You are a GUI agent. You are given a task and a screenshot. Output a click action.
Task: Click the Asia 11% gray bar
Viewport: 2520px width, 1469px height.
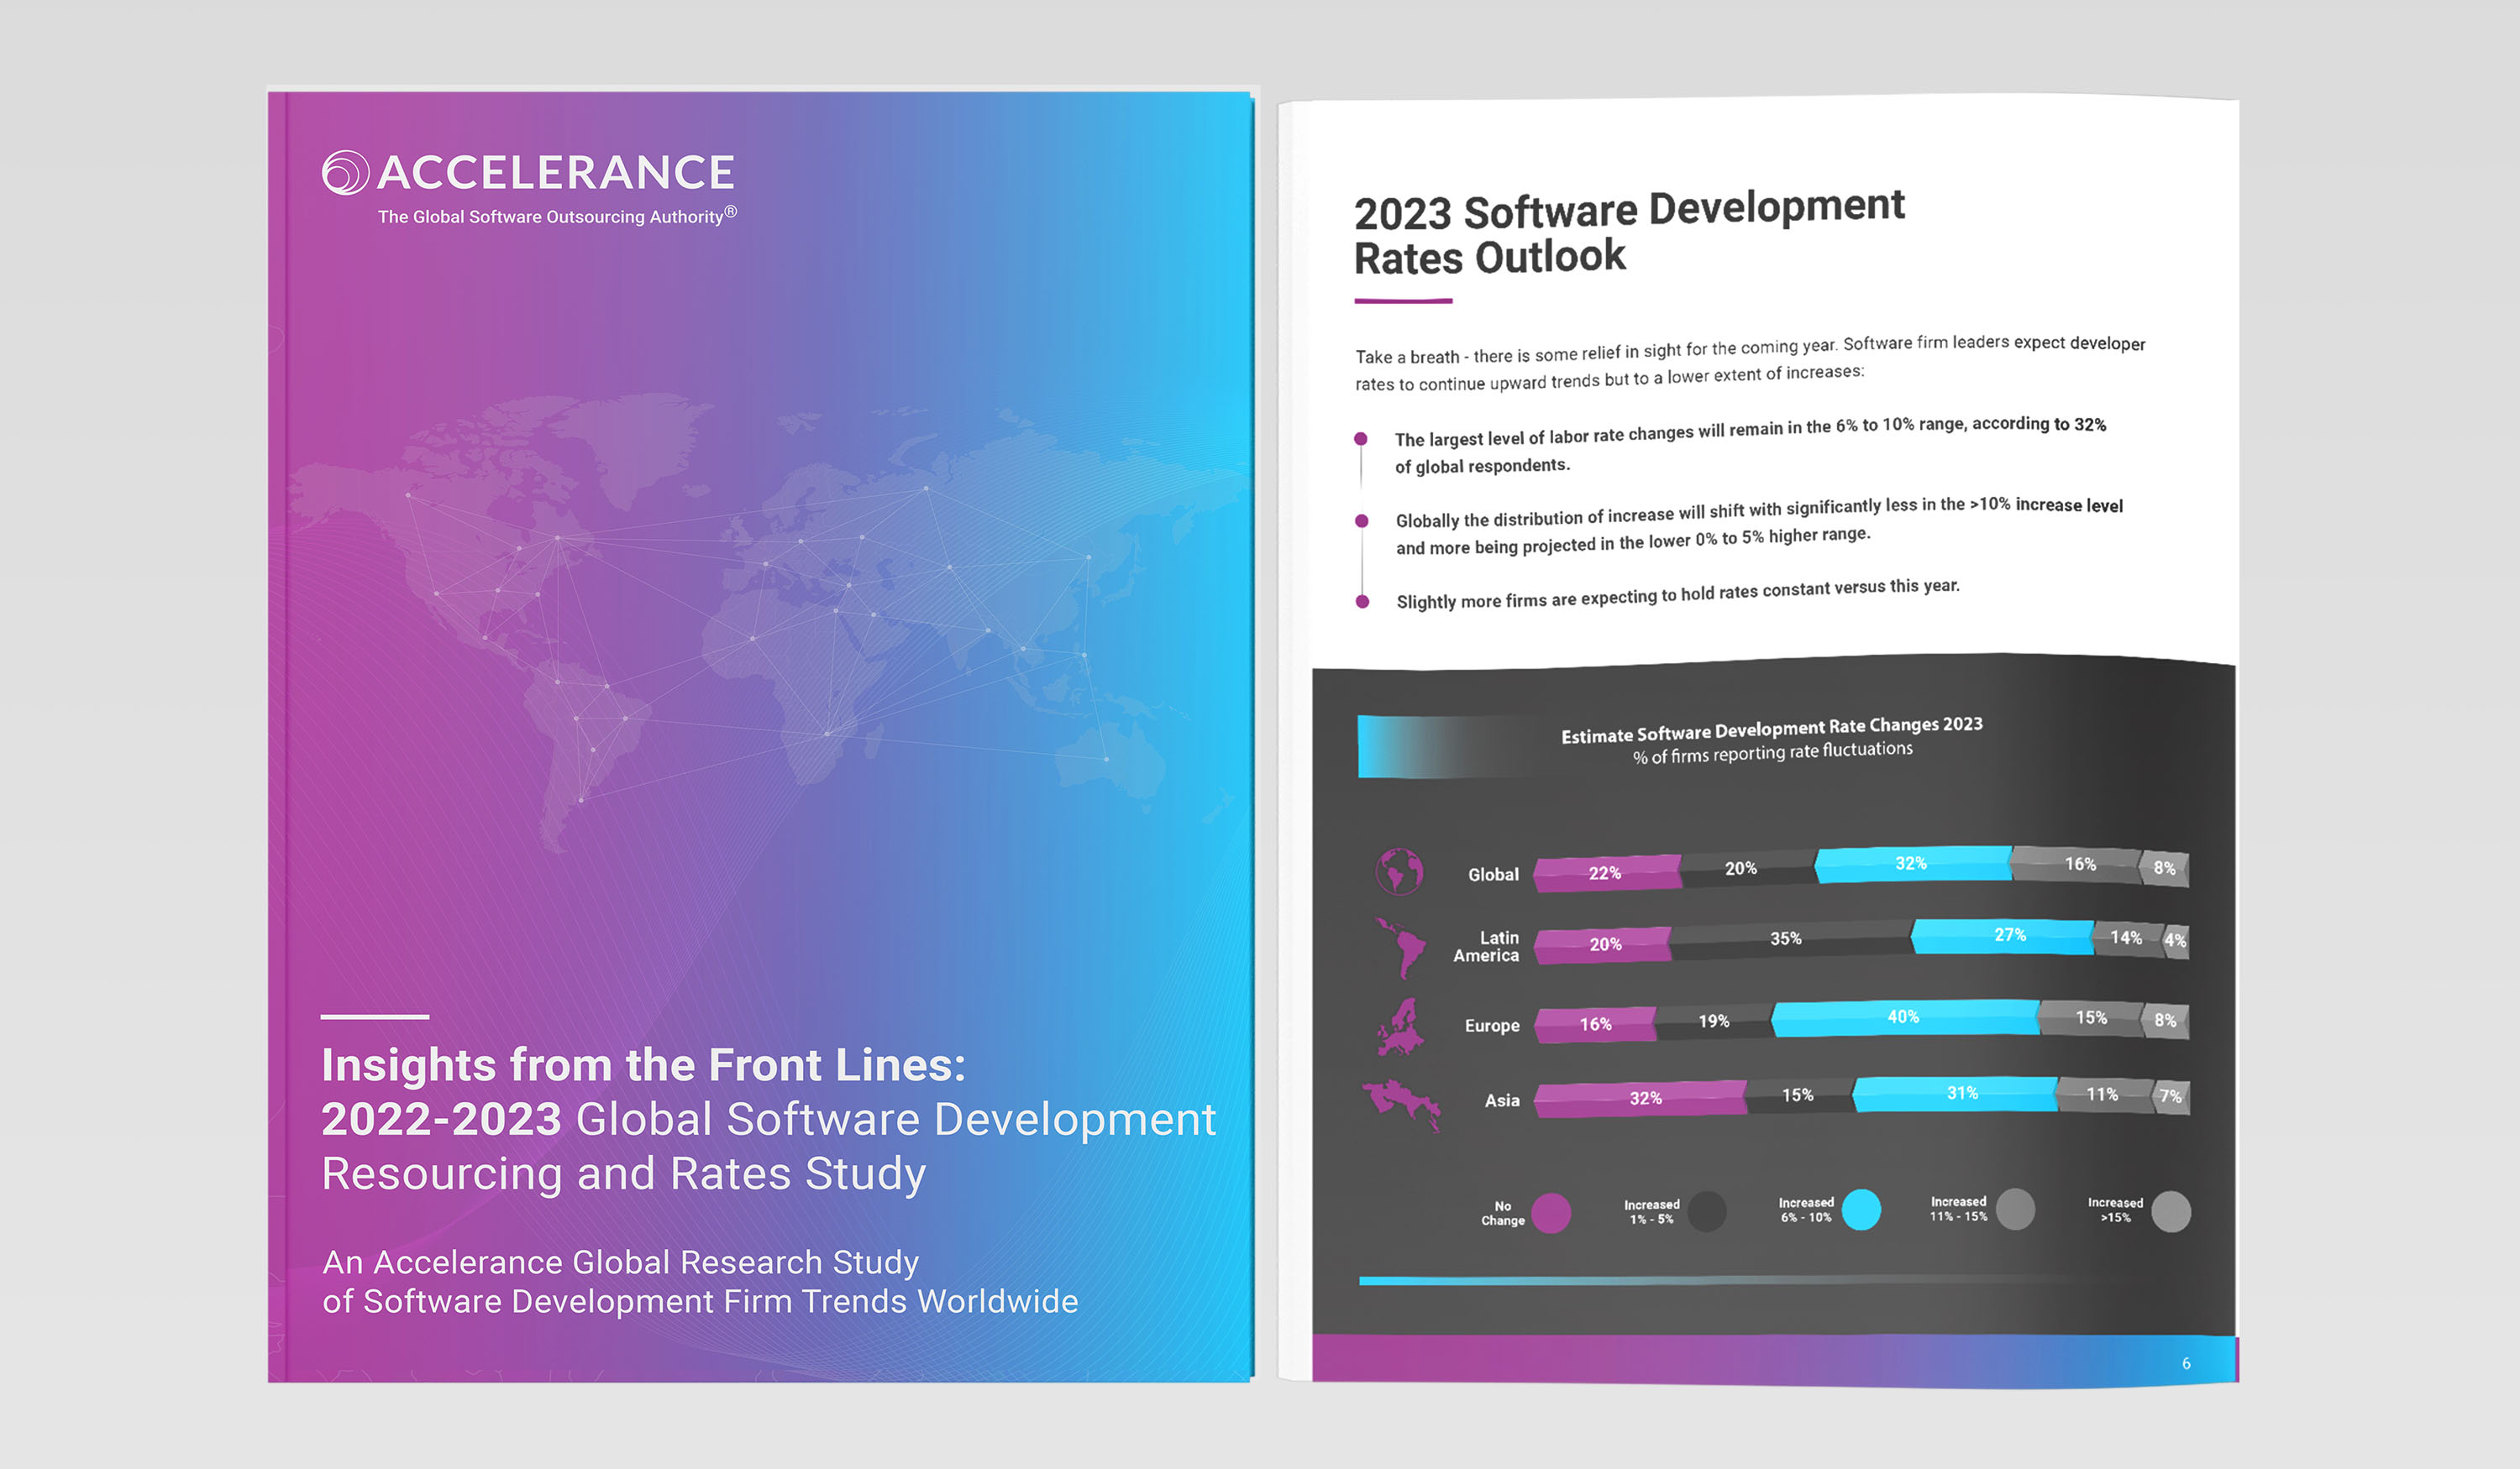2105,1095
